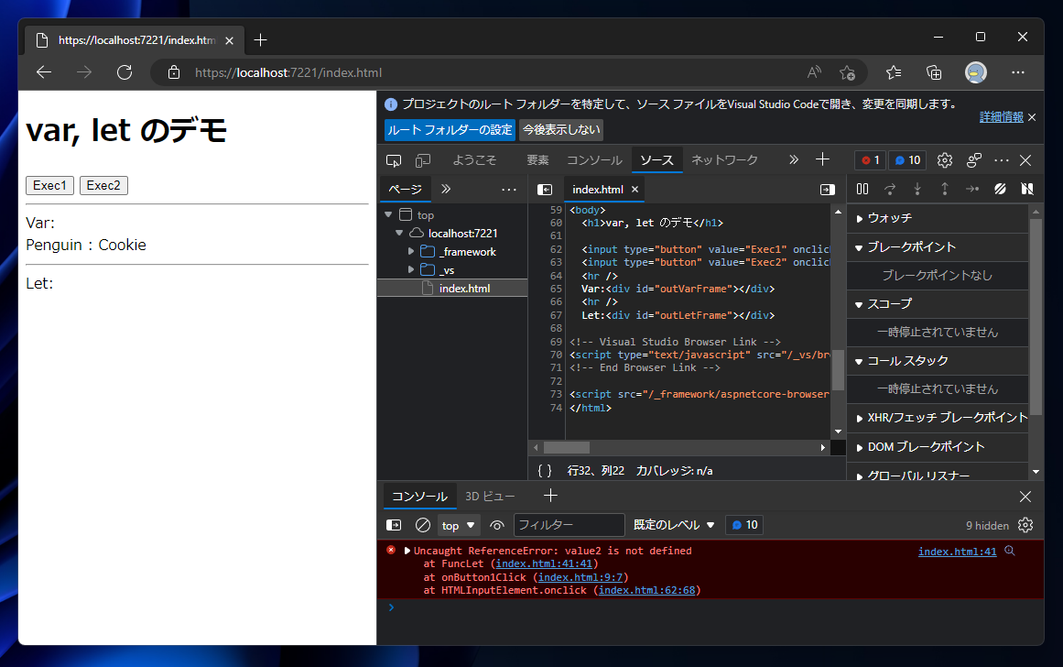Screen dimensions: 1063x667
Task: Expand the _vs folder
Action: tap(411, 269)
